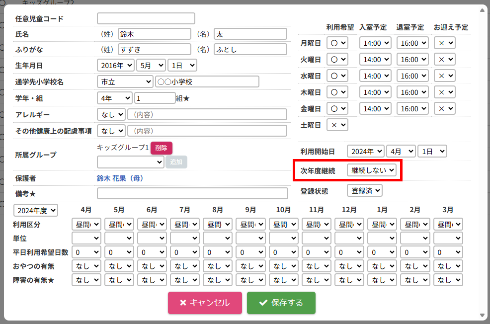Click the ふりがな surname field すずき
This screenshot has width=490, height=324.
(154, 49)
